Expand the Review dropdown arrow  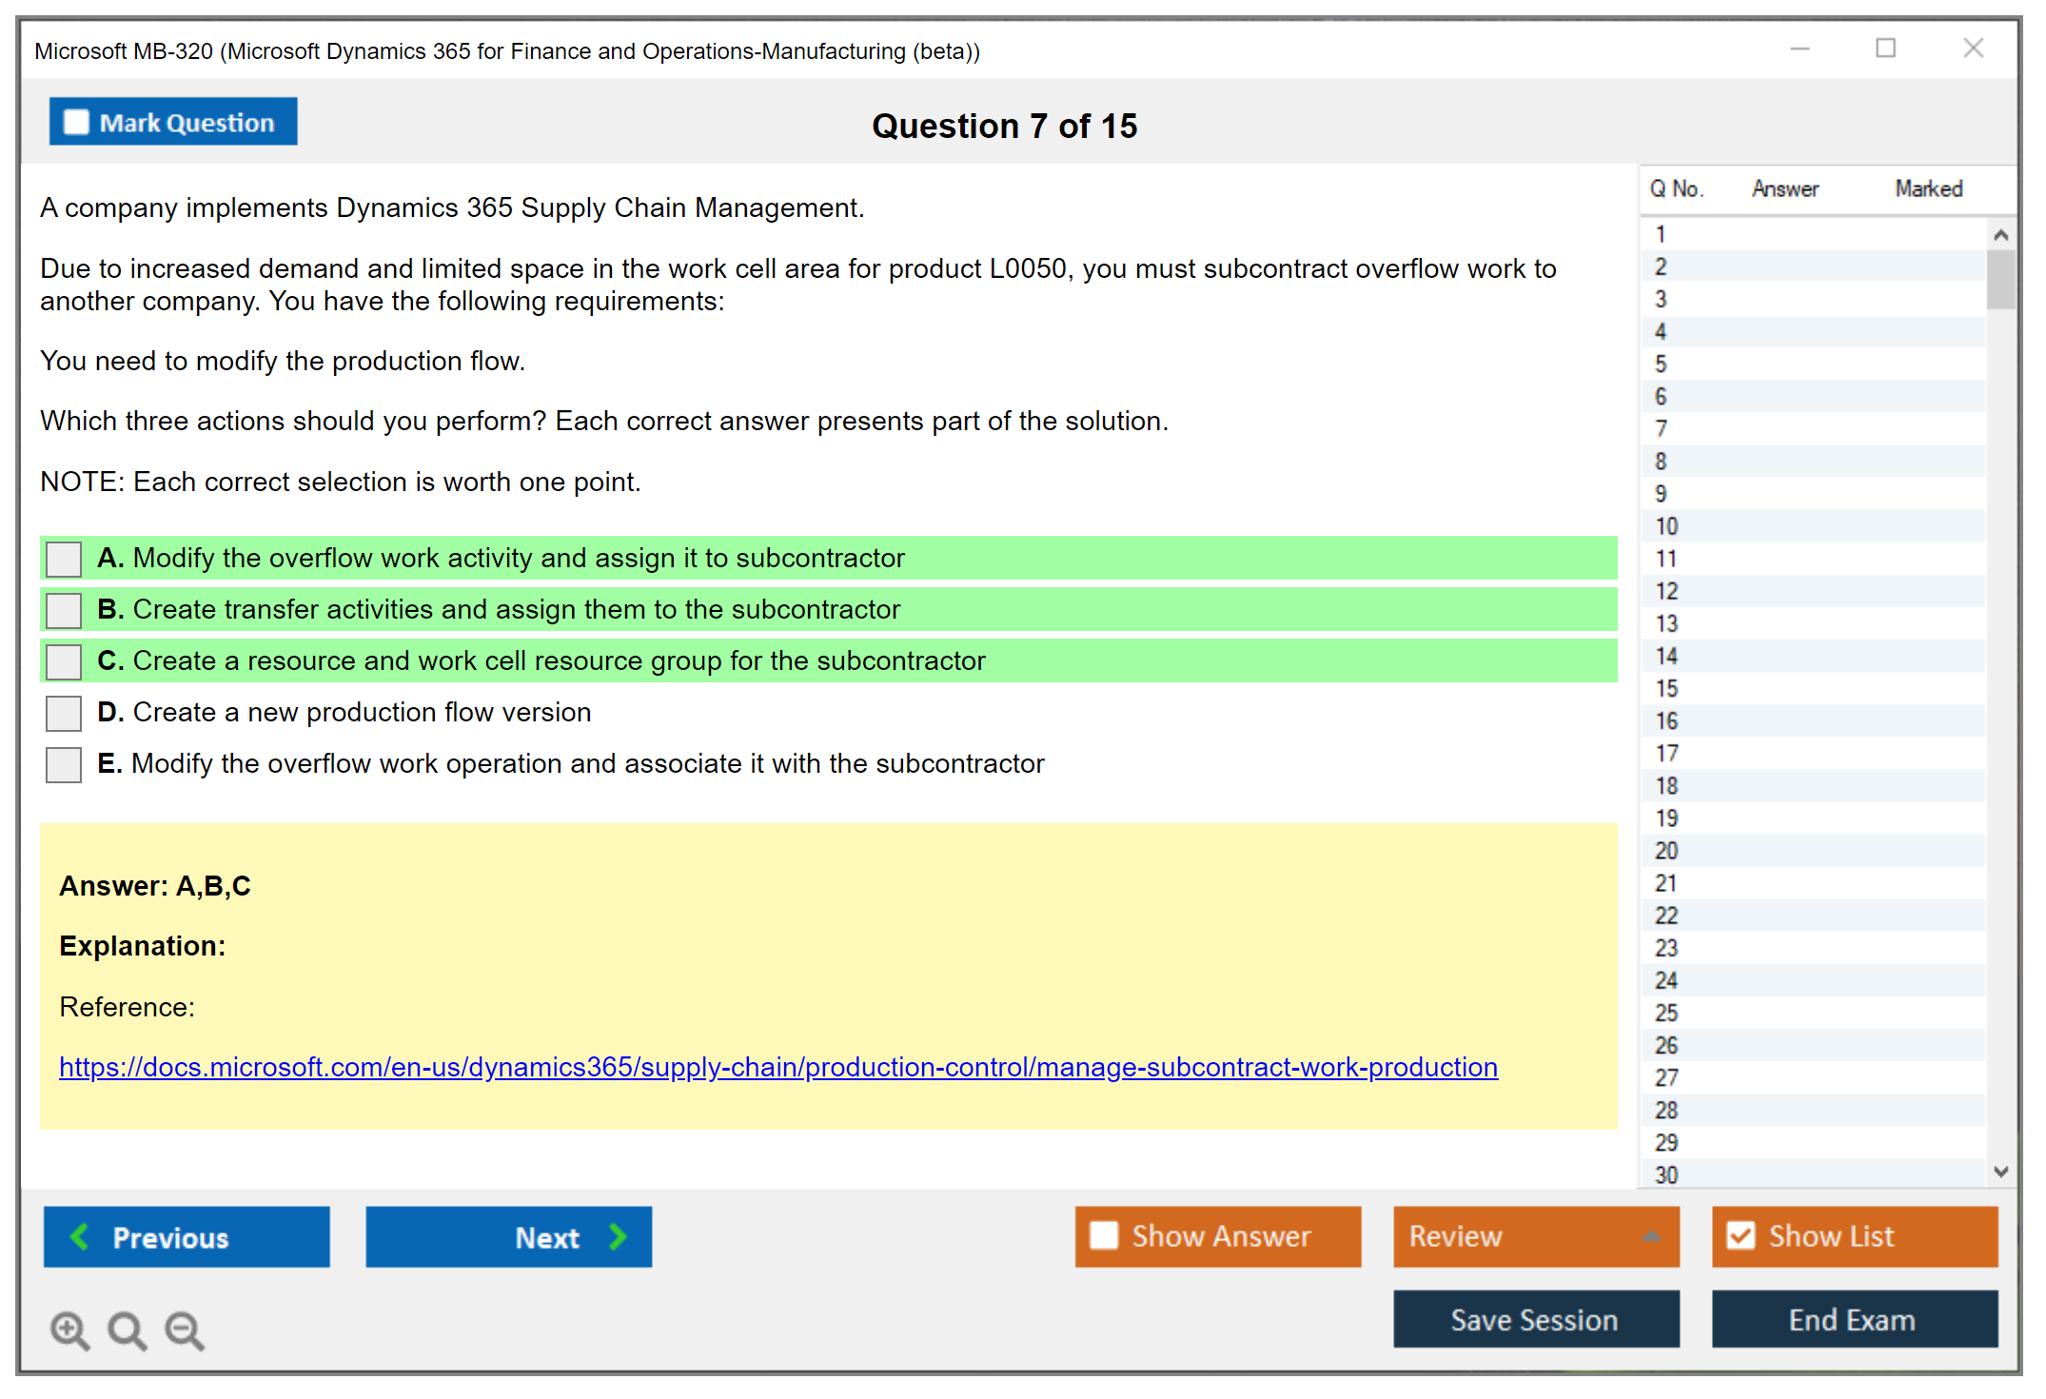pyautogui.click(x=1651, y=1236)
